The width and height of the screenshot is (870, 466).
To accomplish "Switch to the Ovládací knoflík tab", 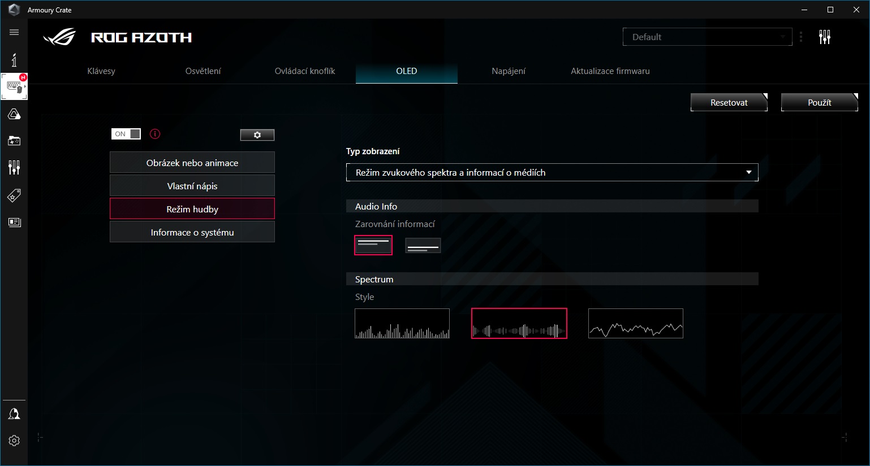I will coord(305,71).
